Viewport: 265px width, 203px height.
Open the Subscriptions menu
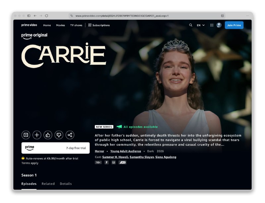99,25
